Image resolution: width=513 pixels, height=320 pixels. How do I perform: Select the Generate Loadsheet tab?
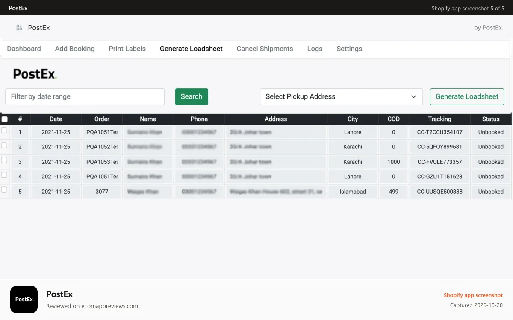(191, 49)
